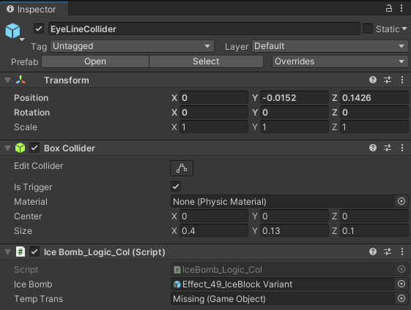The height and width of the screenshot is (310, 411).
Task: Click the Edit Collider button
Action: [x=182, y=168]
